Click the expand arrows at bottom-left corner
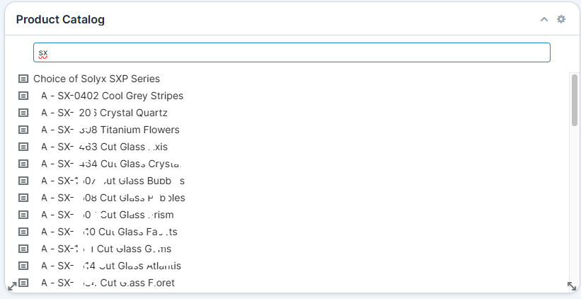581x299 pixels. pyautogui.click(x=11, y=286)
